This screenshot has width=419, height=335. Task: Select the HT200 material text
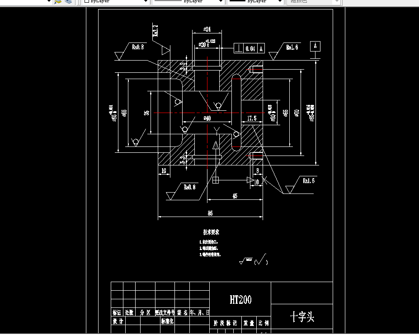(x=240, y=299)
